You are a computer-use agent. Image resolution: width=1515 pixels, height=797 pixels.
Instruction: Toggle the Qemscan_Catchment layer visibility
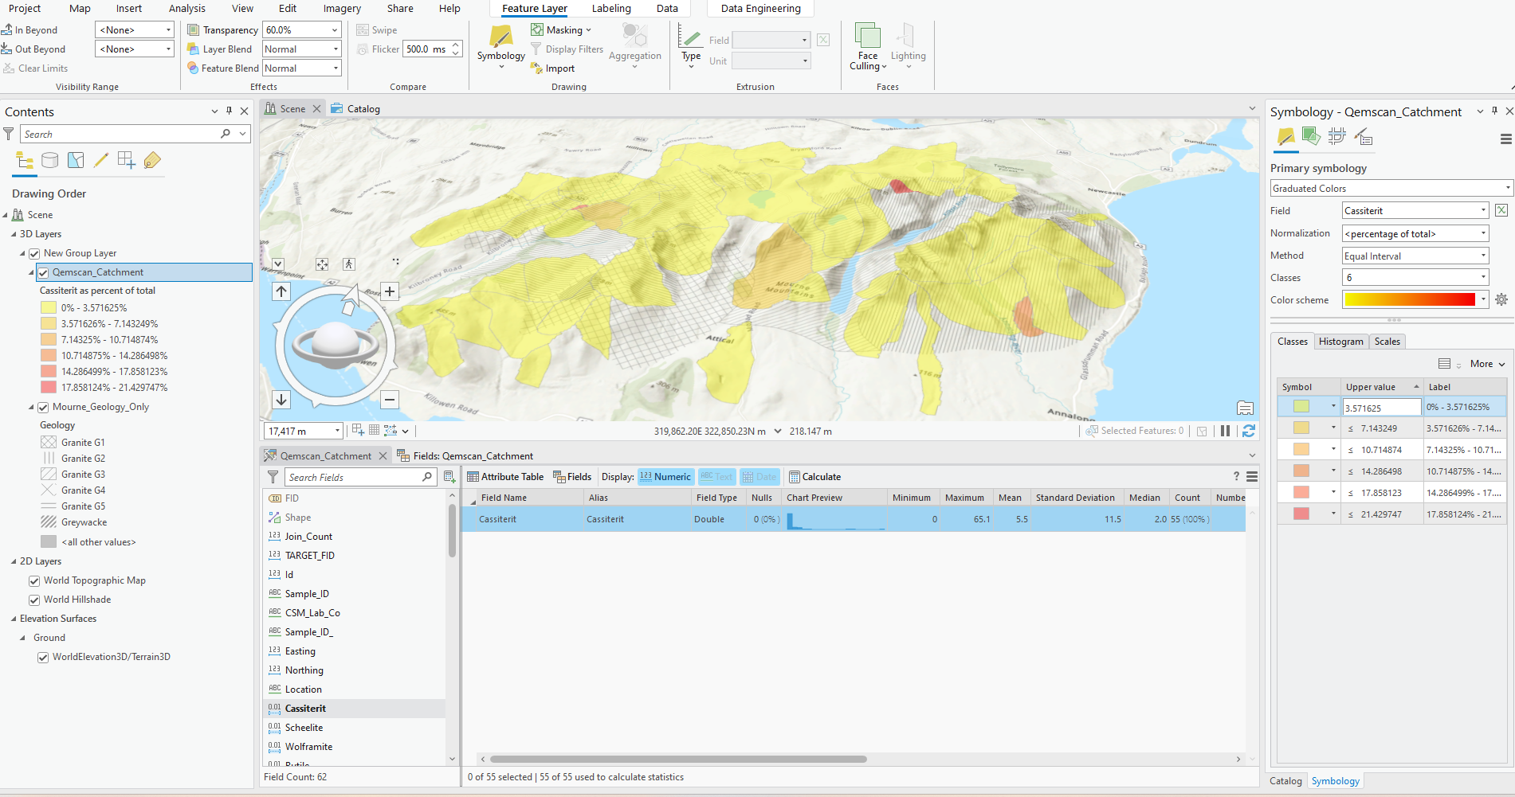[44, 272]
